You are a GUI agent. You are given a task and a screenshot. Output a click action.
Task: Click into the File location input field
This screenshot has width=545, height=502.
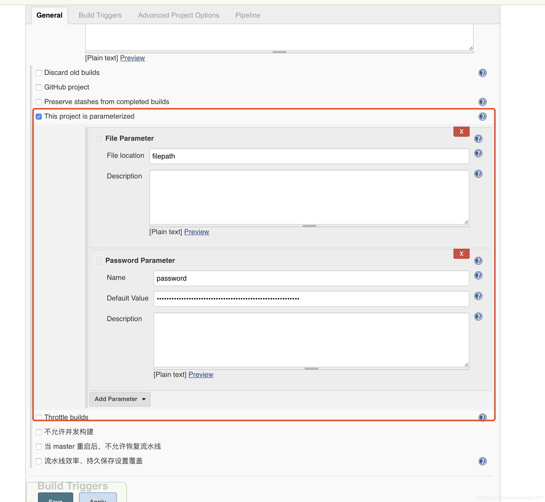tap(309, 156)
